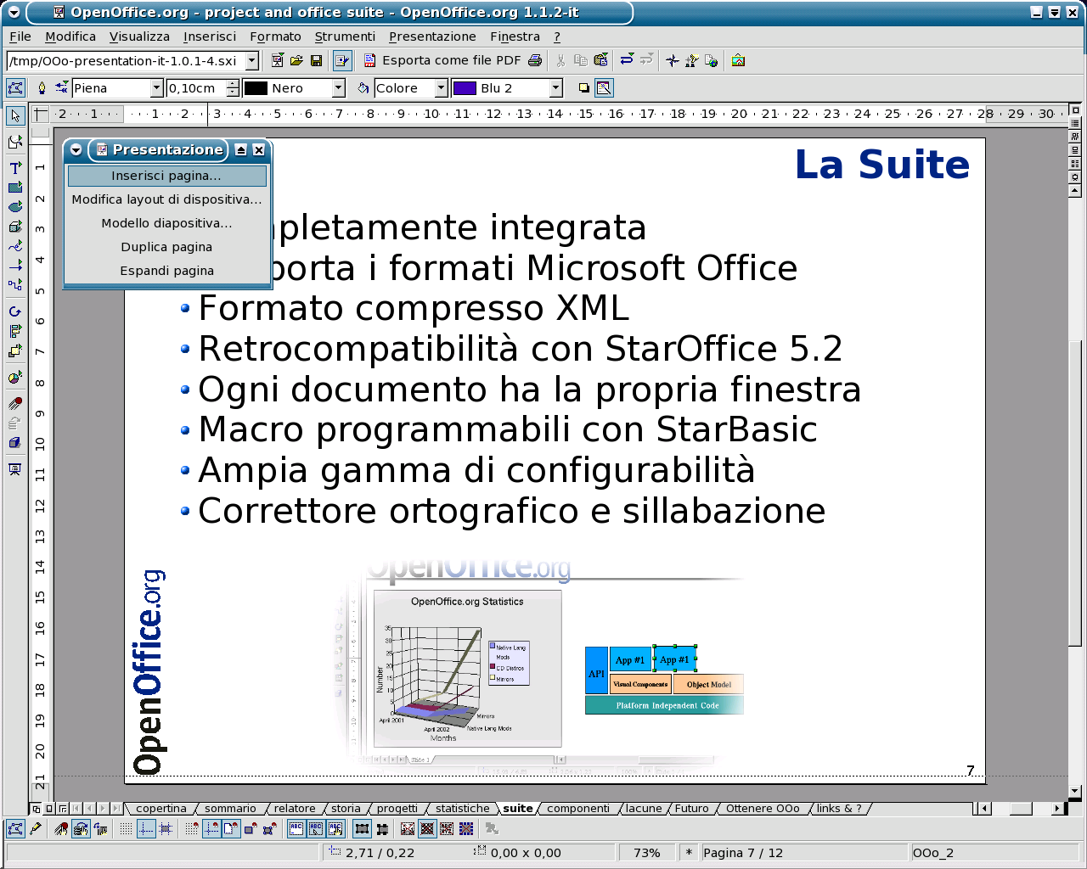Click the Connector tool icon
The width and height of the screenshot is (1087, 869).
(15, 285)
